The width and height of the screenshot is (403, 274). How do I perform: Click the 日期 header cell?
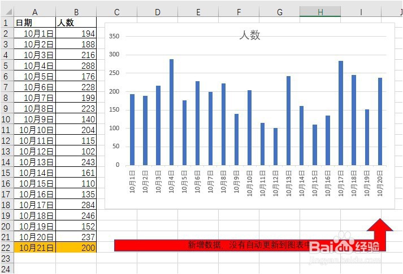34,23
